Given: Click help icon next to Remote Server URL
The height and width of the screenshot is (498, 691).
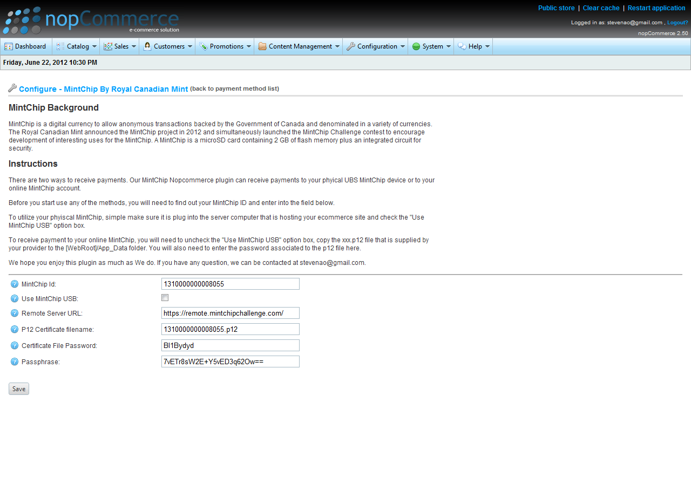Looking at the screenshot, I should click(x=15, y=313).
